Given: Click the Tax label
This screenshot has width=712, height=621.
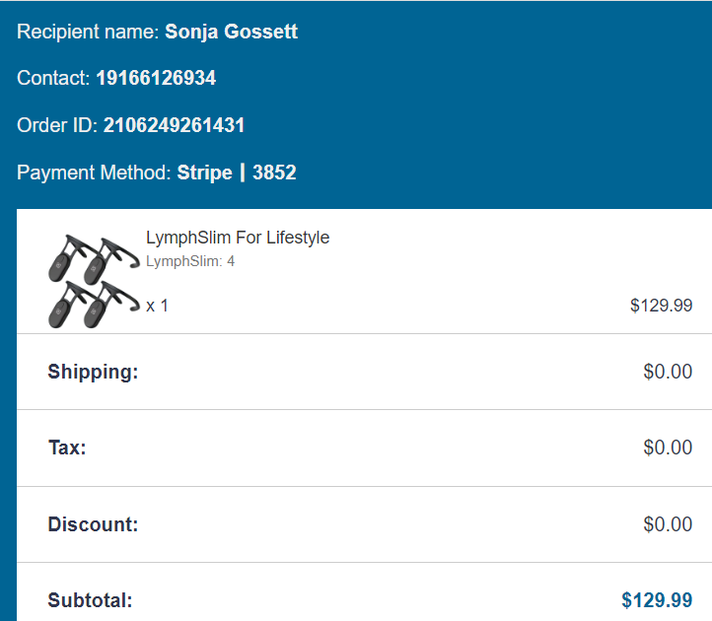Looking at the screenshot, I should [x=67, y=448].
